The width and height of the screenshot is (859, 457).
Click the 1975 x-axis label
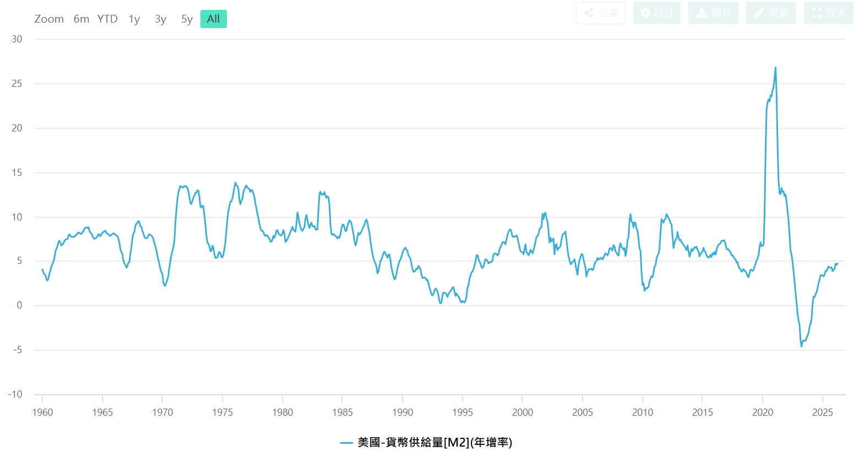click(x=222, y=412)
